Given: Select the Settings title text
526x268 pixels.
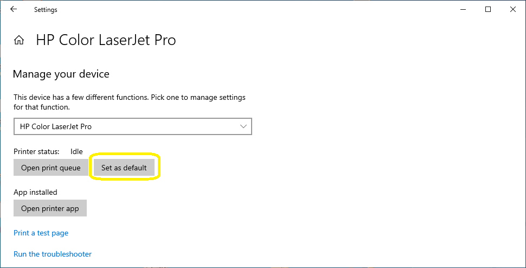Looking at the screenshot, I should pyautogui.click(x=46, y=10).
